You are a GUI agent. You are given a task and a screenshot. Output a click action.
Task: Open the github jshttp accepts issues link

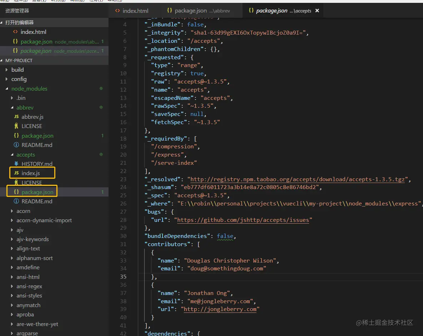[243, 220]
